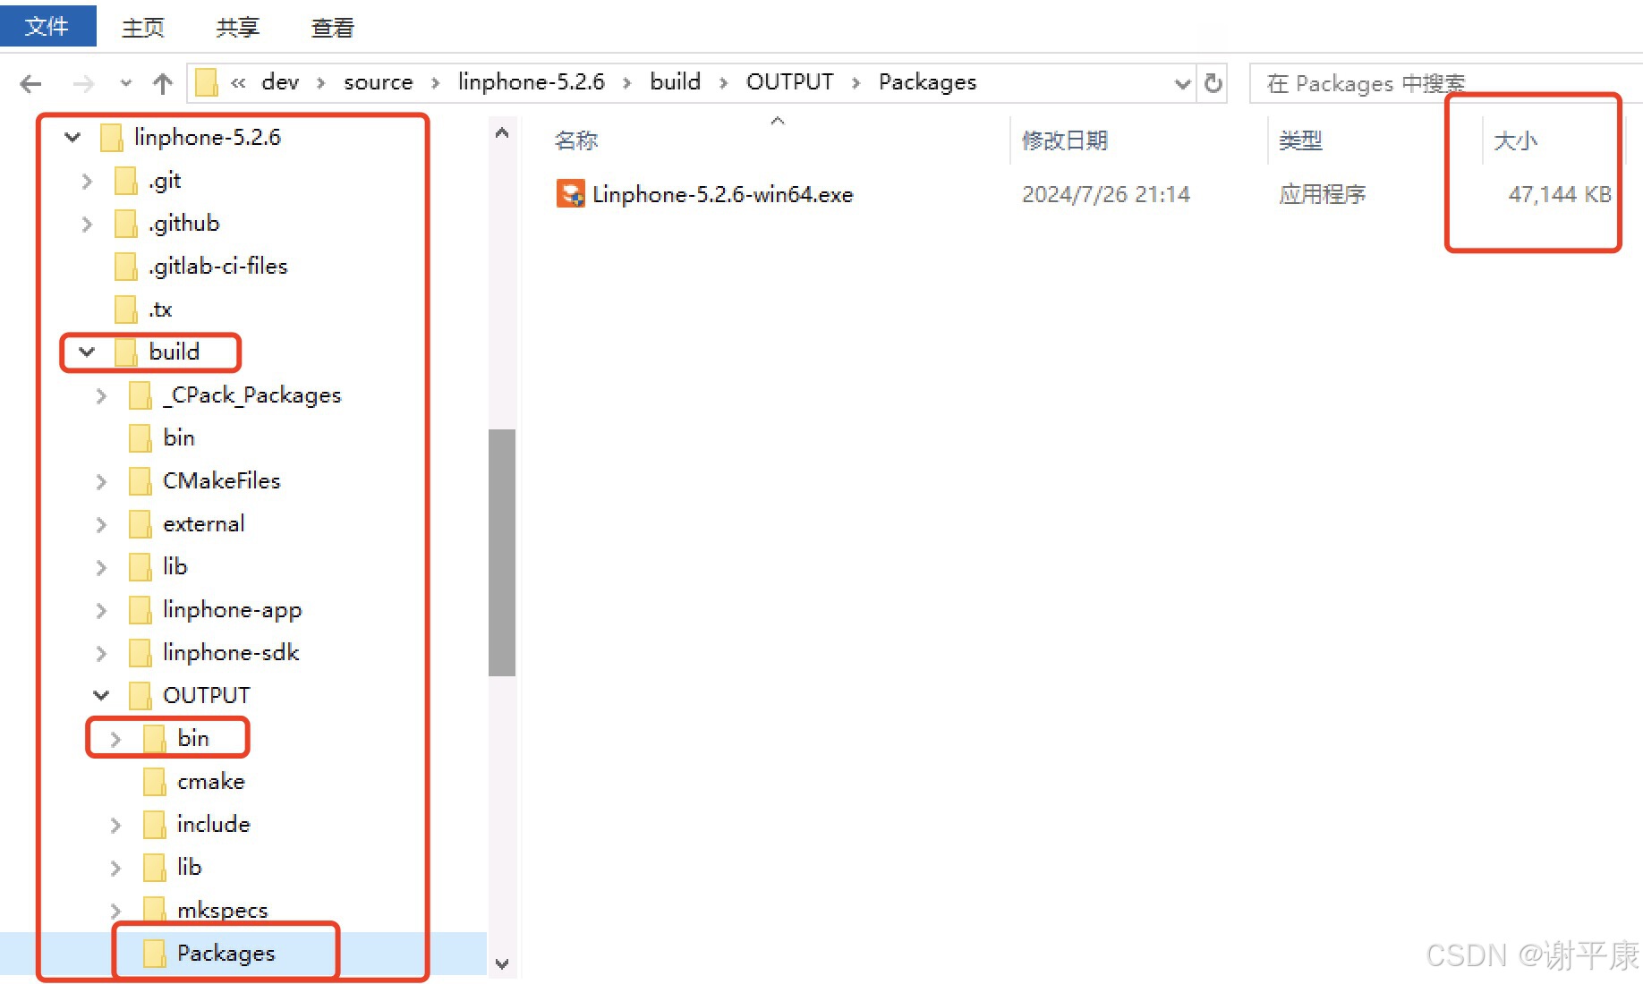Switch to the 共享 ribbon tab
Image resolution: width=1643 pixels, height=984 pixels.
tap(237, 28)
